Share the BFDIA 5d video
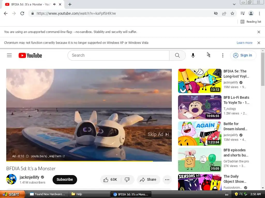Image resolution: width=265 pixels, height=198 pixels. pyautogui.click(x=148, y=180)
